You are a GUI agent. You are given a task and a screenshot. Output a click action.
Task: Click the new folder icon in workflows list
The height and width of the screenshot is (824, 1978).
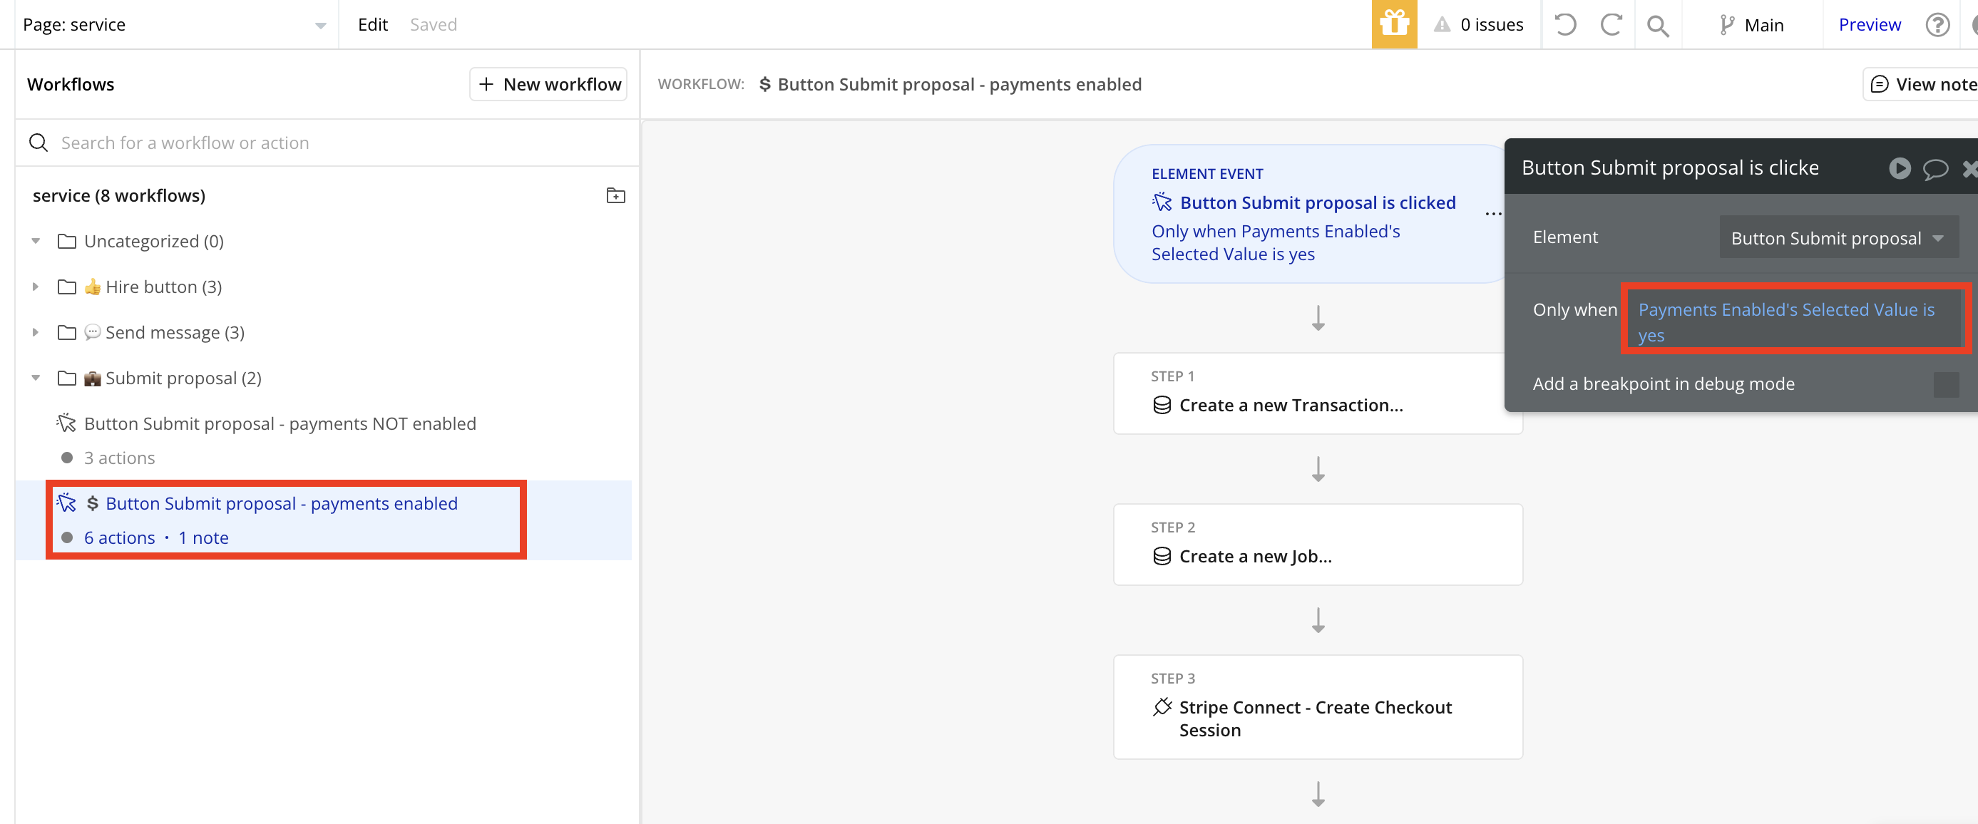click(x=615, y=195)
